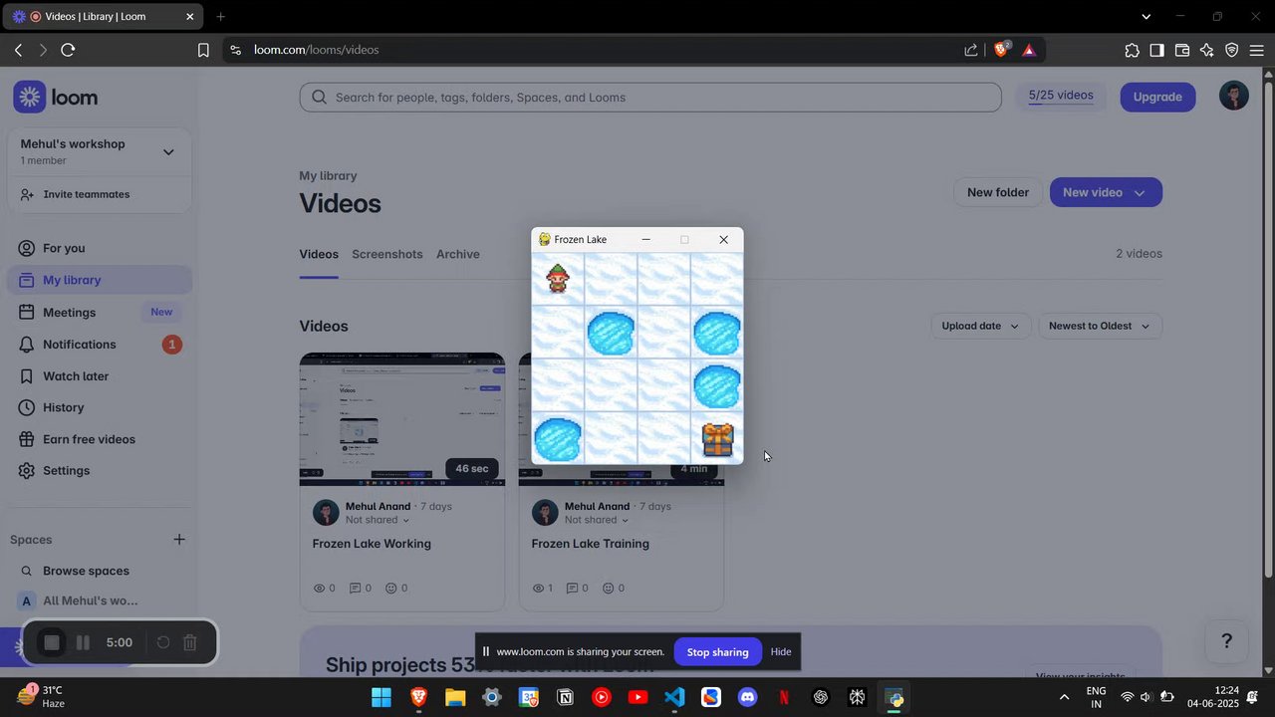Switch to the Screenshots tab
Image resolution: width=1275 pixels, height=717 pixels.
pos(387,254)
